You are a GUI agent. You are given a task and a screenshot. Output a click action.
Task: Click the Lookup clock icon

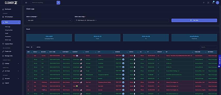[3, 64]
